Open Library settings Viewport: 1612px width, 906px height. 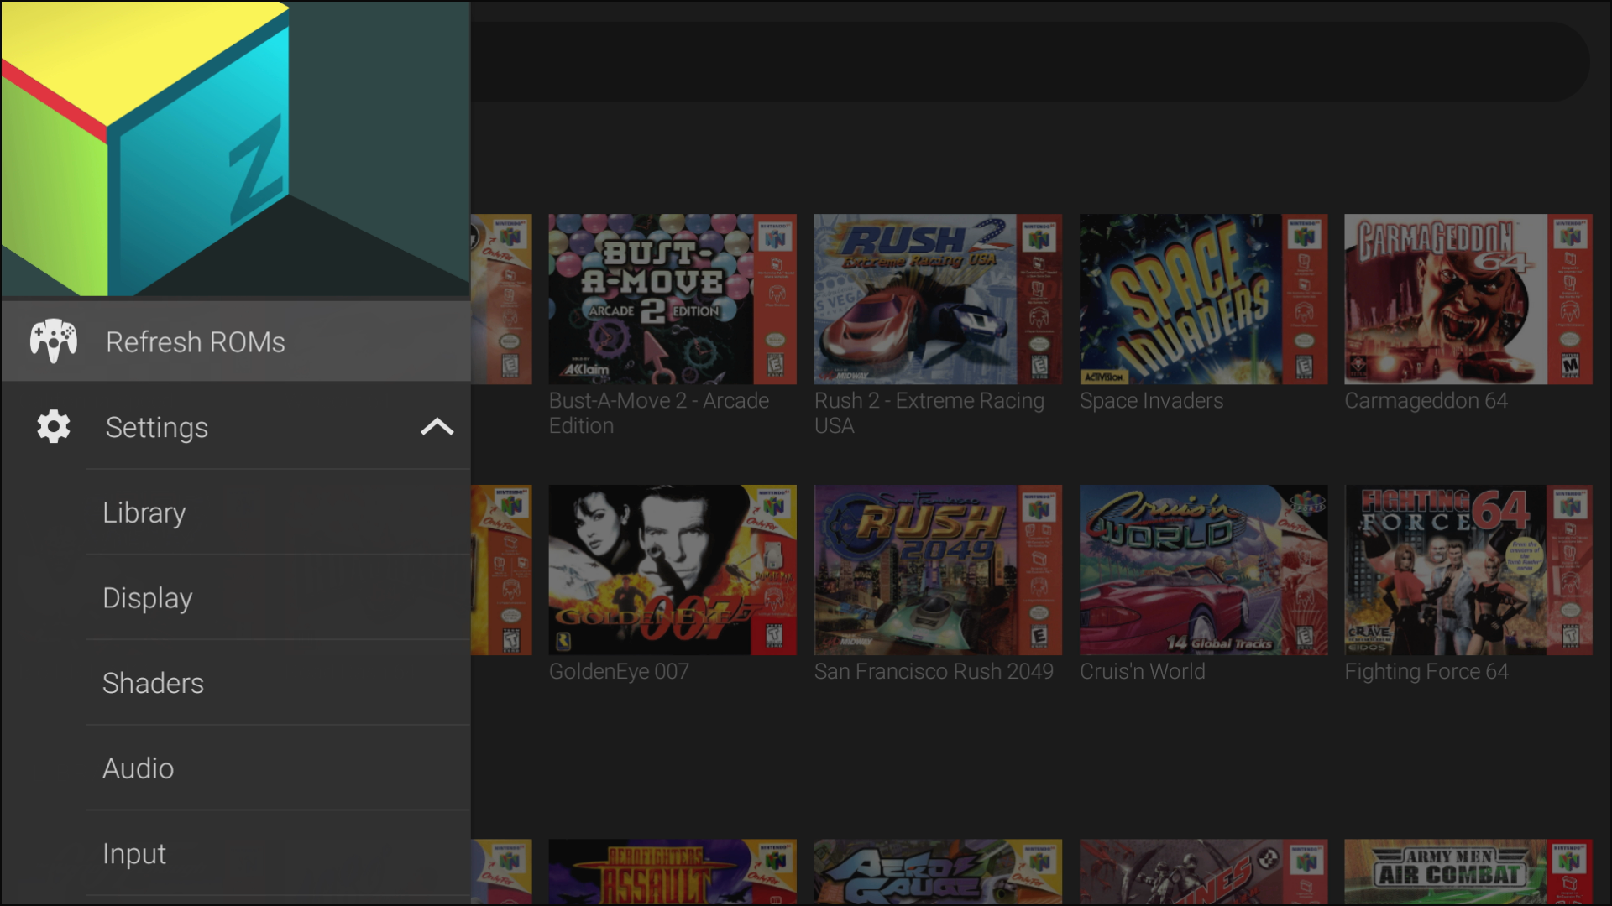click(x=144, y=513)
